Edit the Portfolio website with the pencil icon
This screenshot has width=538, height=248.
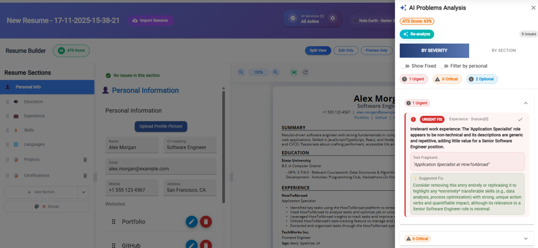[x=192, y=222]
